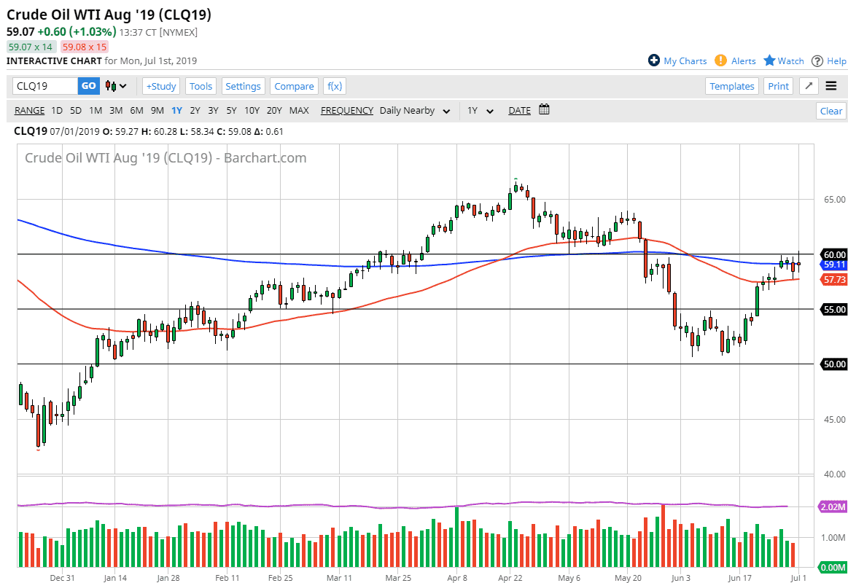This screenshot has width=848, height=583.
Task: Open the Alerts exclamation icon
Action: (x=720, y=60)
